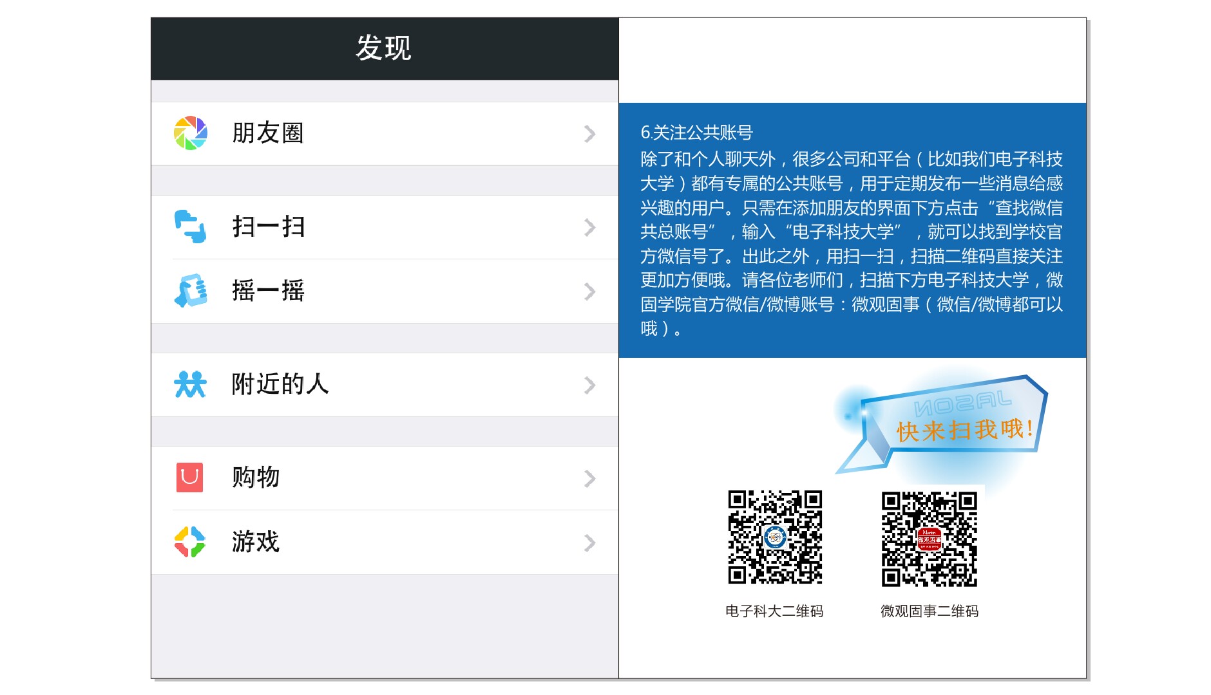Tap the 购物 red shopping bag icon
This screenshot has width=1211, height=695.
pyautogui.click(x=190, y=477)
